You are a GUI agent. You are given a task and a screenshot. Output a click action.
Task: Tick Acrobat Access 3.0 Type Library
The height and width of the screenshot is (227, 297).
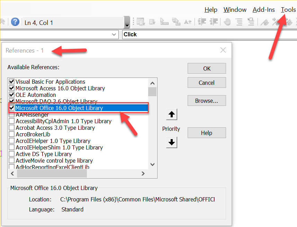11,128
